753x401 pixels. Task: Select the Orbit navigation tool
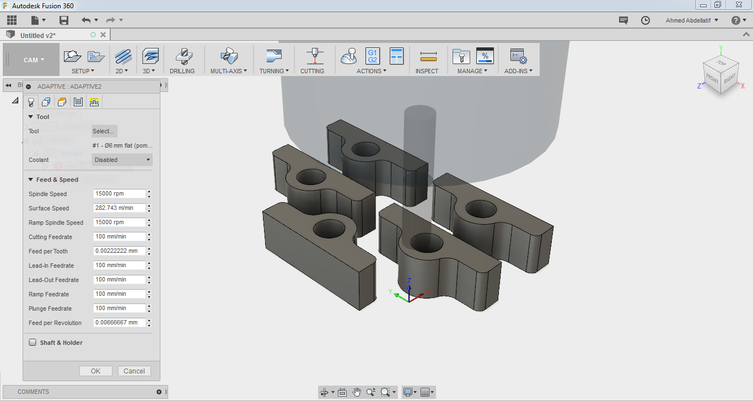(x=324, y=392)
